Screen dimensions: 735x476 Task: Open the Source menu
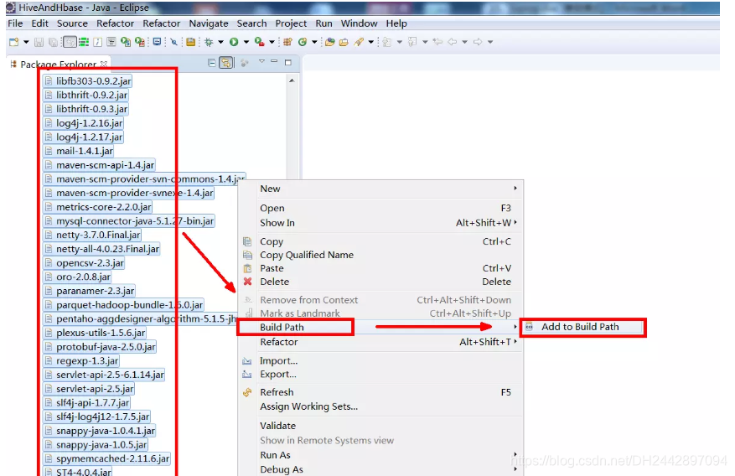click(72, 23)
